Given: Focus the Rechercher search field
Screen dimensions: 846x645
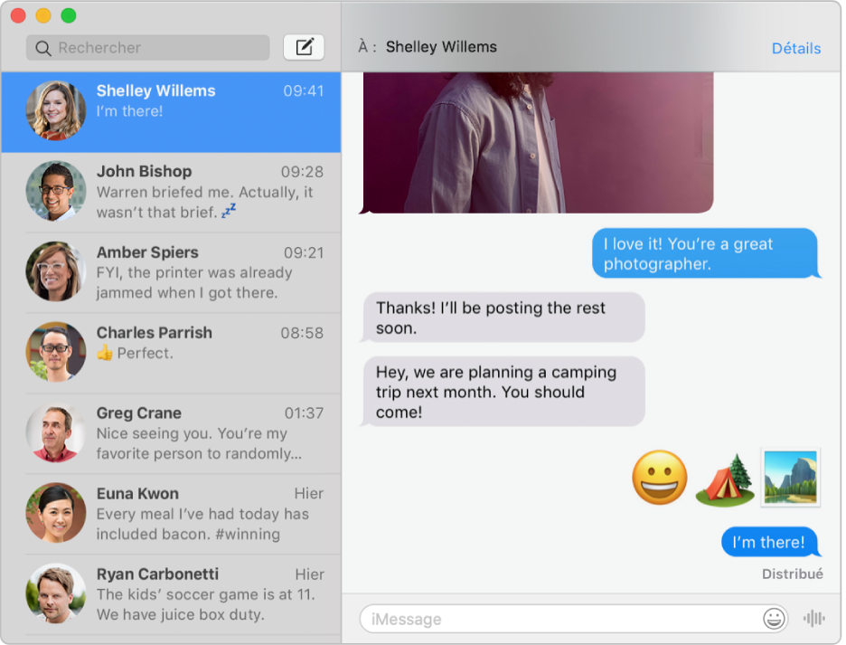Looking at the screenshot, I should (x=148, y=48).
